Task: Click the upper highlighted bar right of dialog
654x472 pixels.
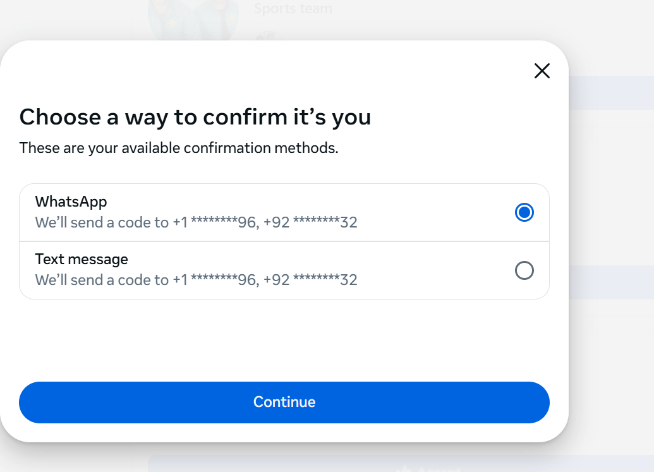Action: [x=611, y=92]
